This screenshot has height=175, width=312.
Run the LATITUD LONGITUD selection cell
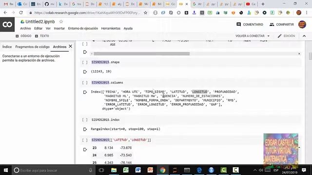click(85, 140)
